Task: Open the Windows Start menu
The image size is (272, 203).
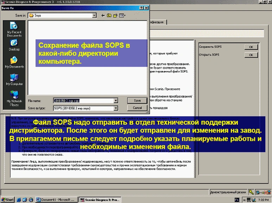Action: click(7, 199)
